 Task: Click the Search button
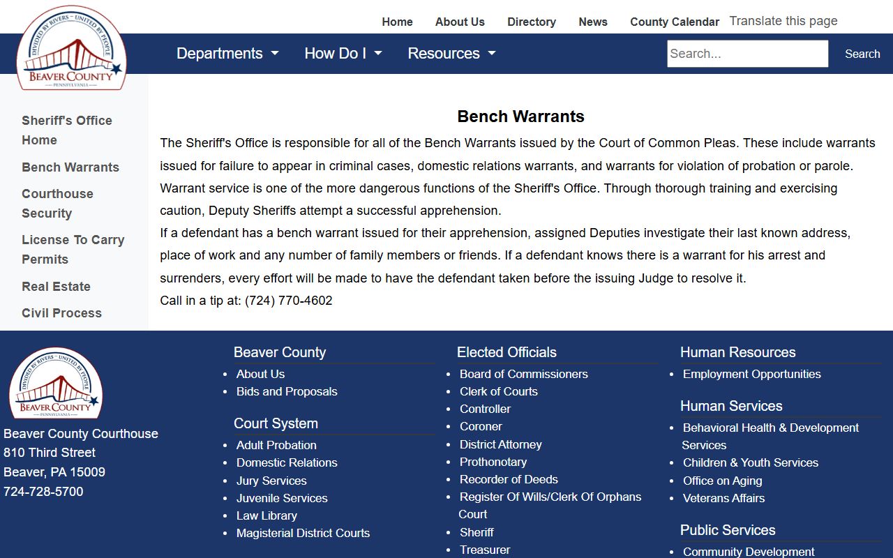pyautogui.click(x=862, y=54)
